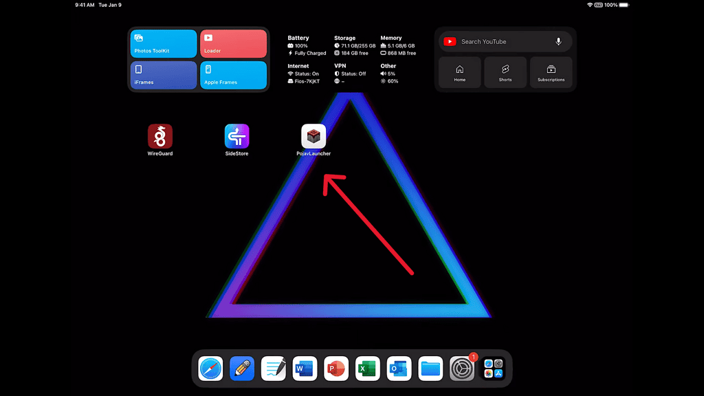Open the App Library folder in the dock
This screenshot has width=704, height=396.
tap(494, 368)
